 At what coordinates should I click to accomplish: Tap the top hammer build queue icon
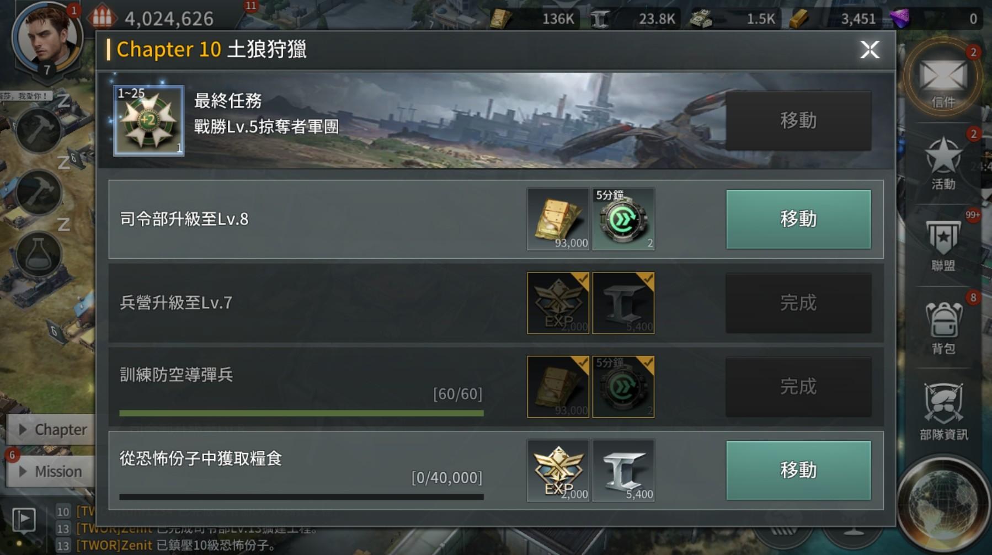(39, 130)
